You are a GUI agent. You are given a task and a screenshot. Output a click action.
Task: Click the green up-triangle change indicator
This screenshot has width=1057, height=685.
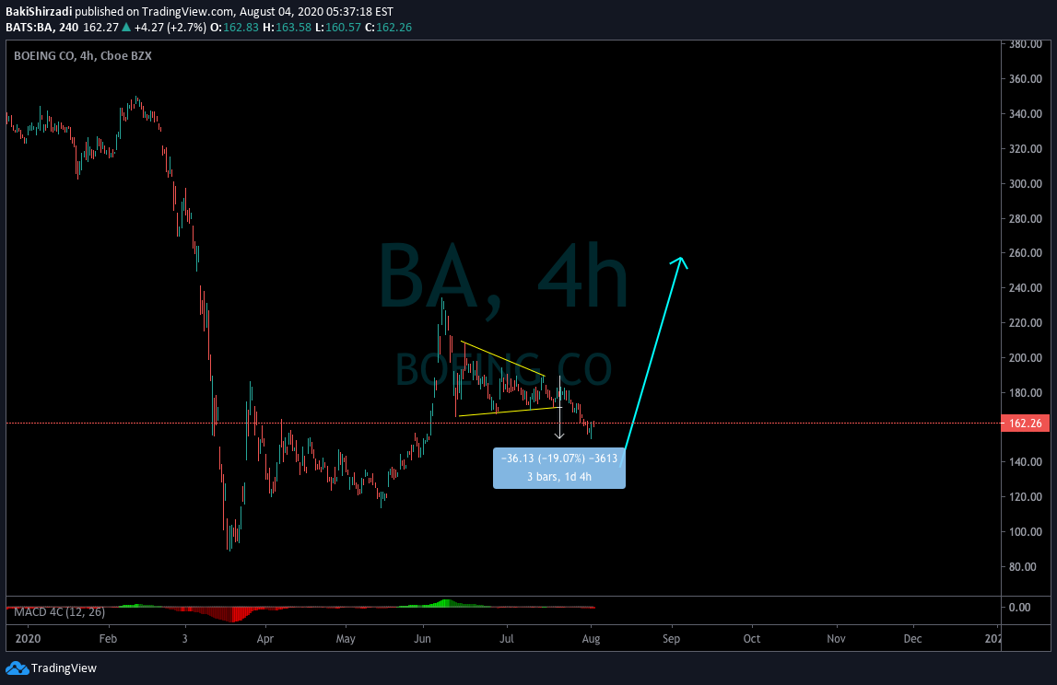126,28
